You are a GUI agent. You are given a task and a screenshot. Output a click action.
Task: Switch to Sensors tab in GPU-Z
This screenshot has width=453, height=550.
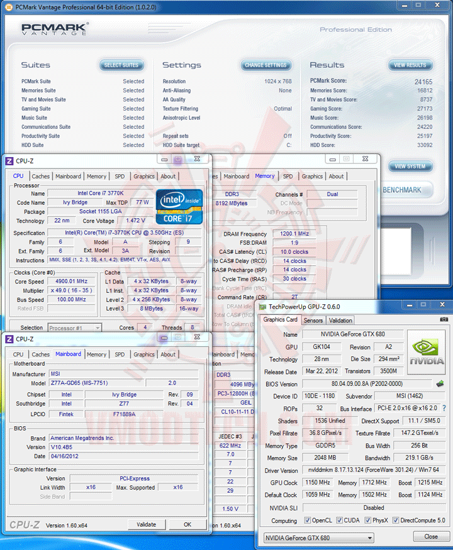(313, 320)
